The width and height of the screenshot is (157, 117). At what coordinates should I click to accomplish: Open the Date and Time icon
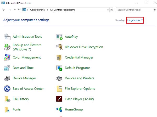click(7, 68)
